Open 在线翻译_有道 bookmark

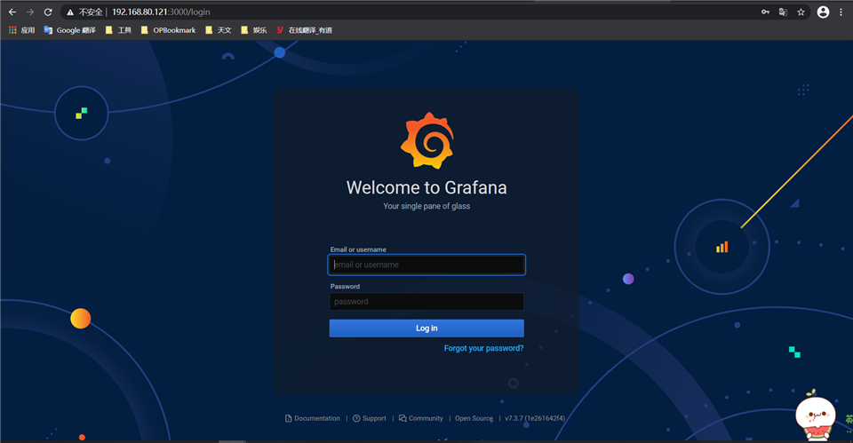click(x=304, y=30)
